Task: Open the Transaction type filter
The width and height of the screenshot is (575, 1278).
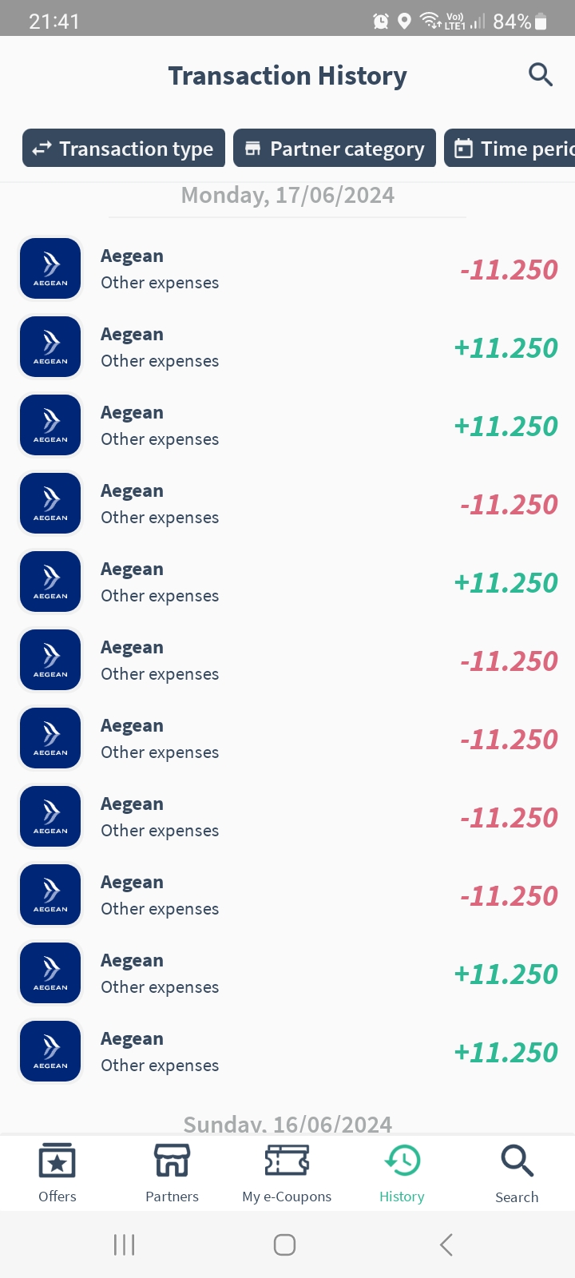Action: click(x=124, y=149)
